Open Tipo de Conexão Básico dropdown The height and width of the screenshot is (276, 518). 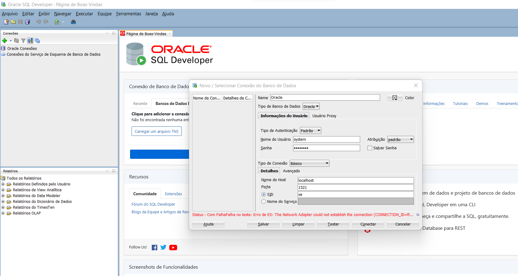310,163
